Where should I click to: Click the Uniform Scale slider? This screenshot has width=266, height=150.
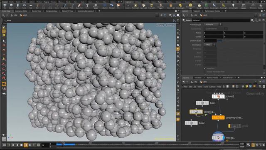(240, 41)
